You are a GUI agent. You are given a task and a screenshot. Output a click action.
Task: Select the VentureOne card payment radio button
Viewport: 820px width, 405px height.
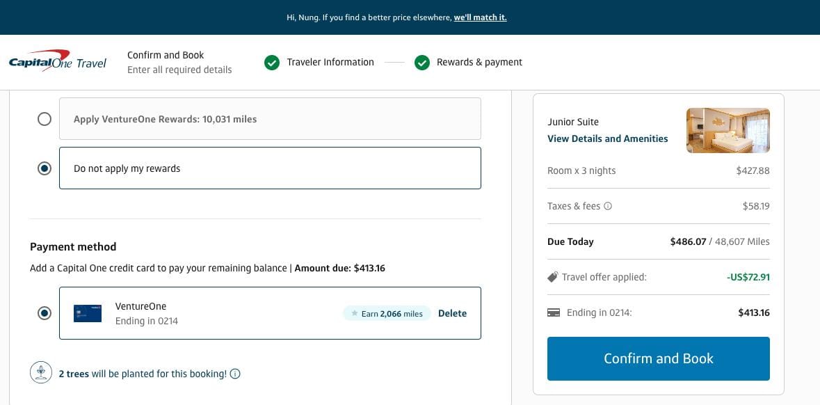pyautogui.click(x=45, y=313)
